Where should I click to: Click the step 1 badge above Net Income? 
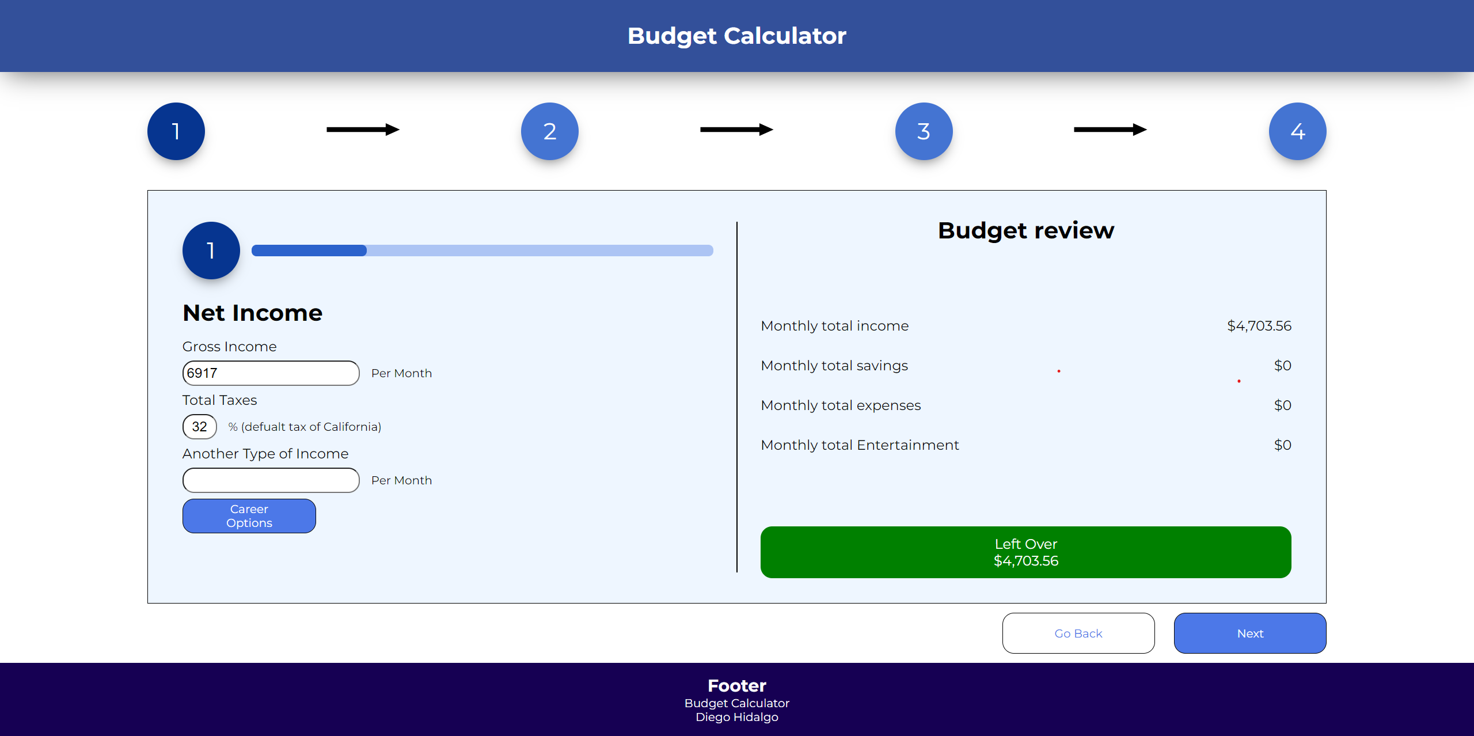(211, 251)
